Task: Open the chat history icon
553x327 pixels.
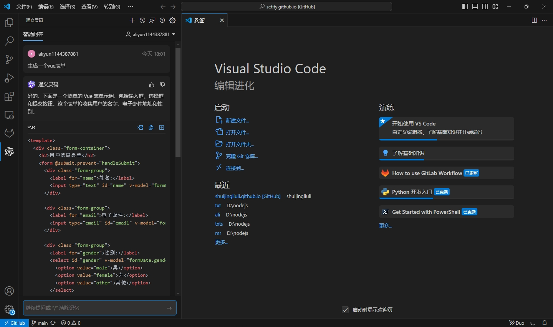Action: [142, 20]
